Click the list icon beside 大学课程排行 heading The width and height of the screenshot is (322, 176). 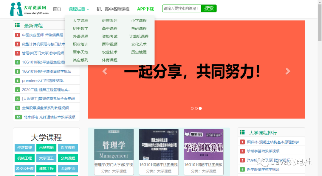point(242,132)
